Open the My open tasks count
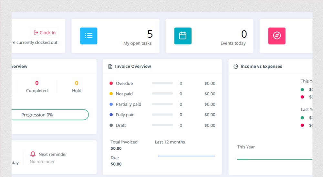 (150, 34)
